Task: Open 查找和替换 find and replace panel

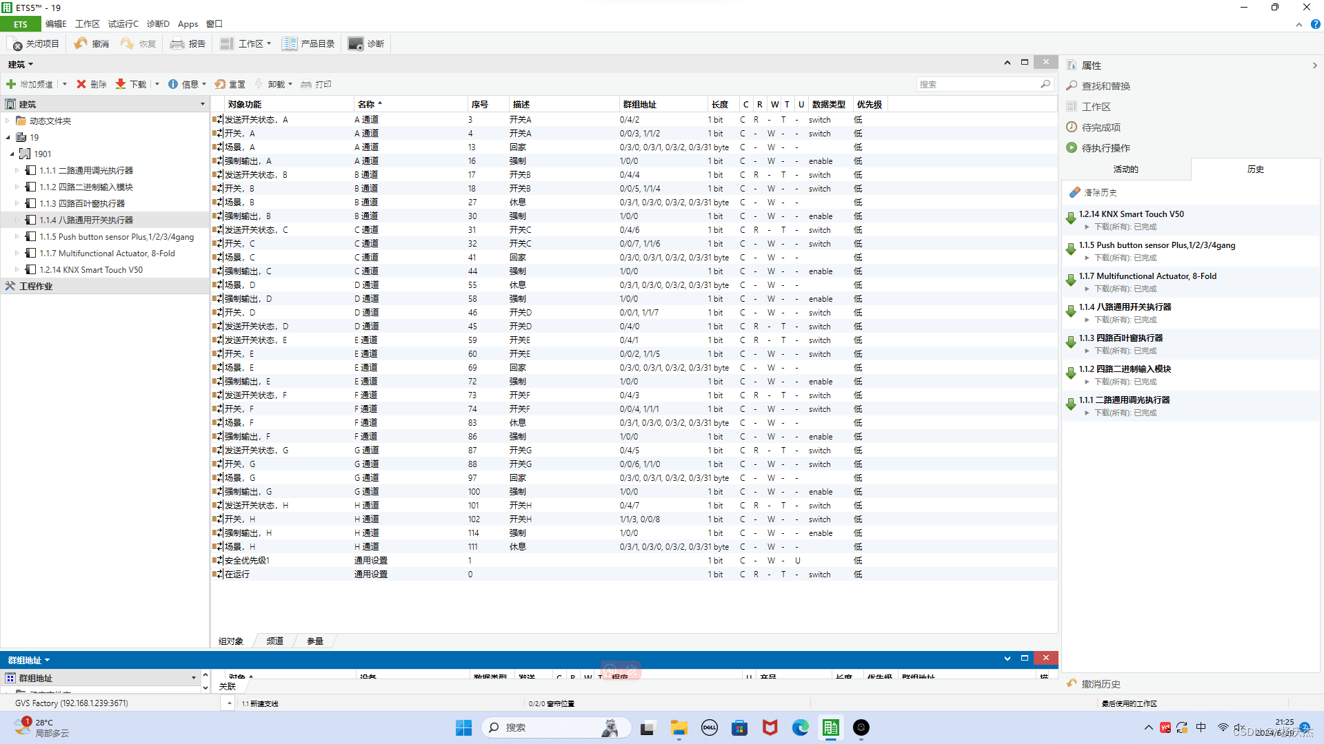Action: pos(1105,86)
